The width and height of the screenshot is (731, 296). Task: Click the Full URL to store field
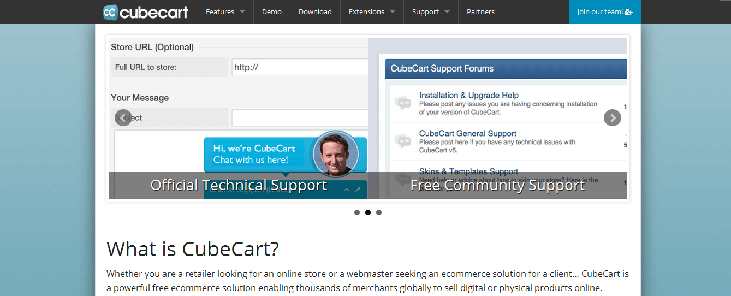point(300,67)
